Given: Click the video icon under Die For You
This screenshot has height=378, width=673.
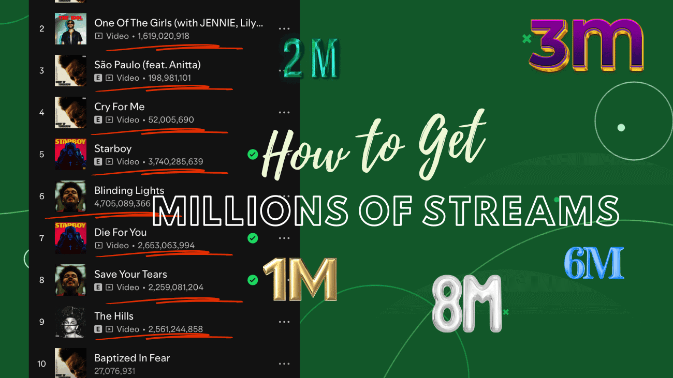Looking at the screenshot, I should click(99, 246).
